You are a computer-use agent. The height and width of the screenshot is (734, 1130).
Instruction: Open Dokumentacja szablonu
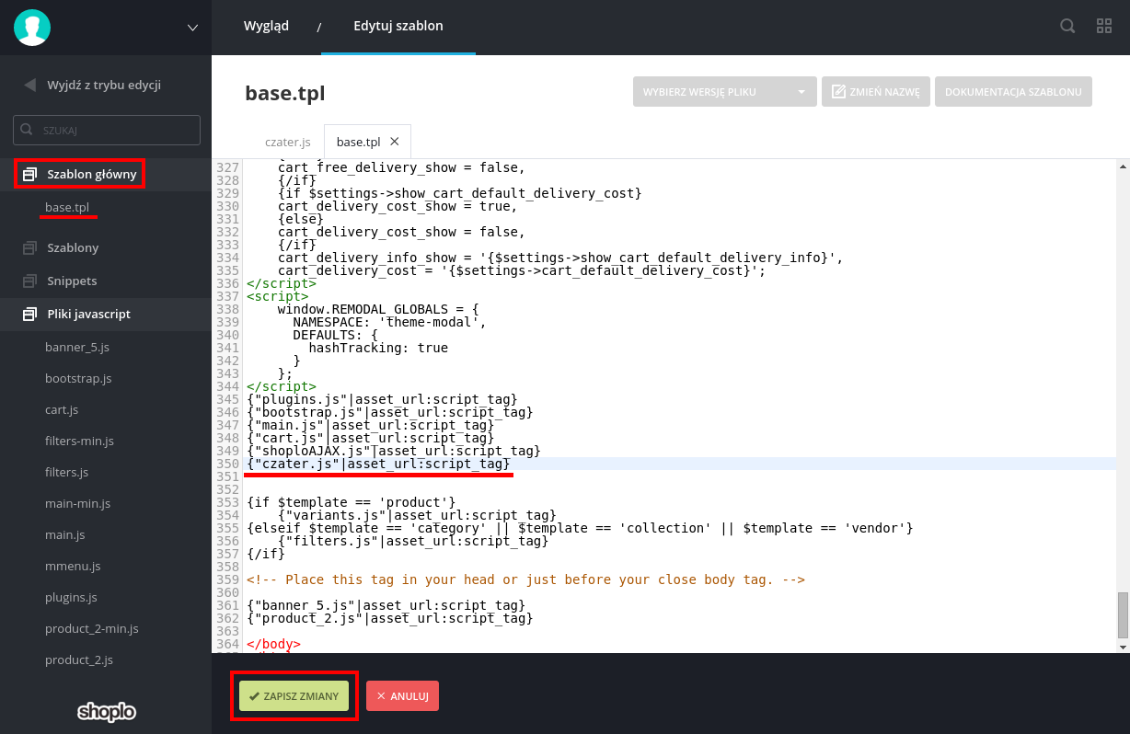click(x=1013, y=92)
